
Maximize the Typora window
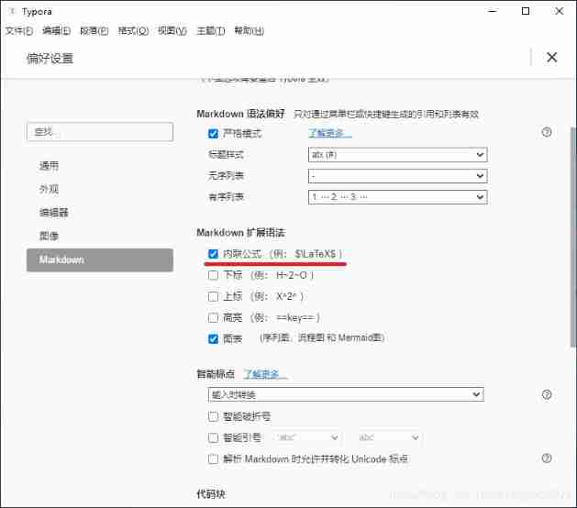click(x=526, y=11)
